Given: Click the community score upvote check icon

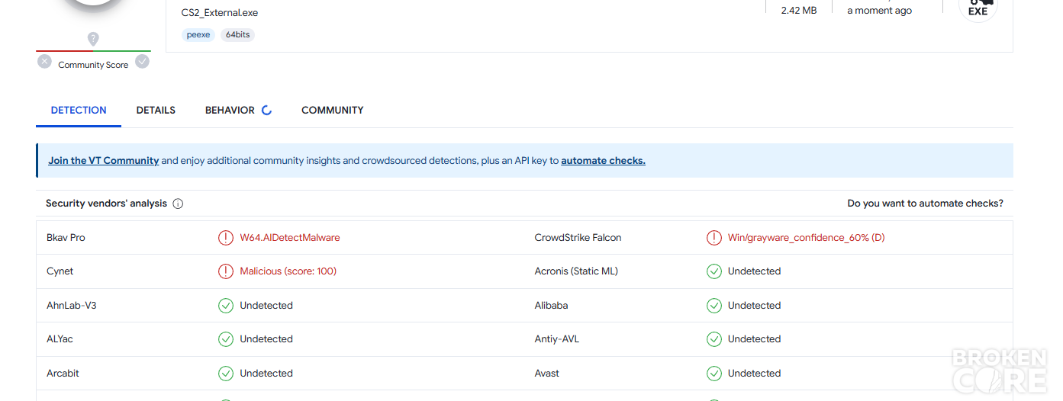Looking at the screenshot, I should [x=143, y=62].
